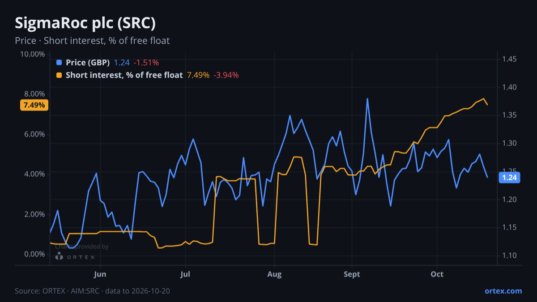This screenshot has width=537, height=302.
Task: Click the -1.51% price change value
Action: pos(146,63)
